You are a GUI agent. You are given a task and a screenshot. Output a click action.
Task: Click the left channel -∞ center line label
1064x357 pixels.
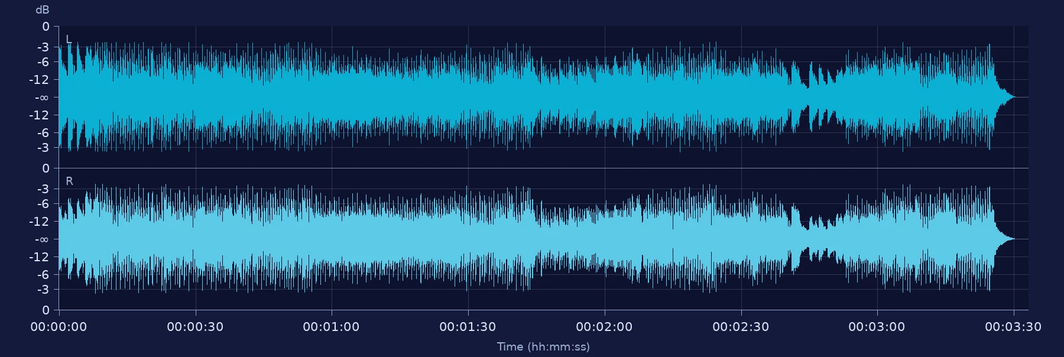[42, 98]
